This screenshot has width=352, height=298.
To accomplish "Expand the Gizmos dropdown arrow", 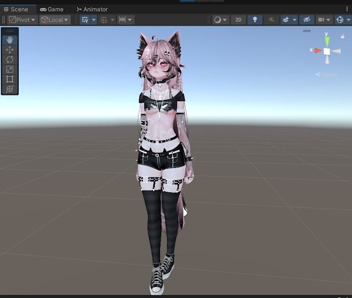I will pyautogui.click(x=348, y=20).
